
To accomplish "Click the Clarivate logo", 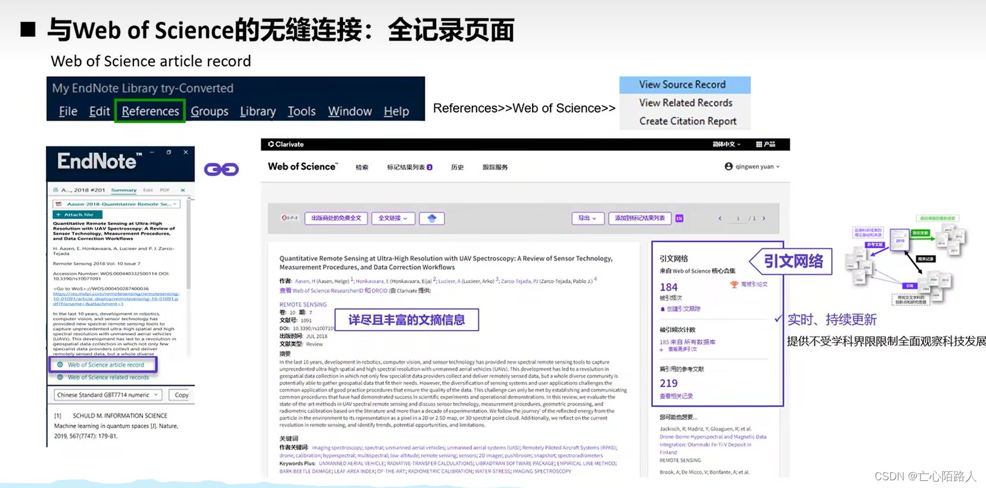I will 286,144.
